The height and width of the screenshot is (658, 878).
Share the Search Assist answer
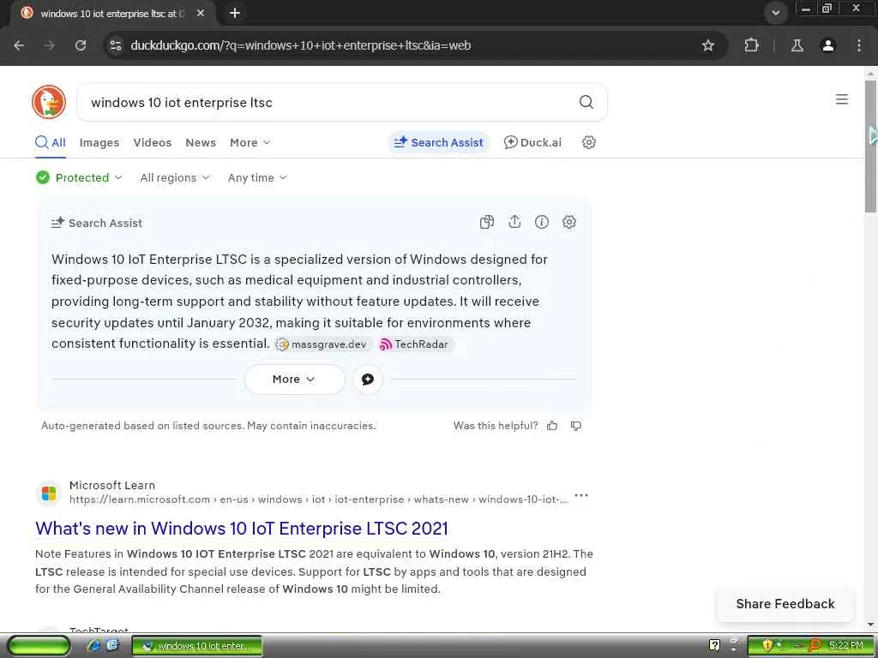[514, 222]
